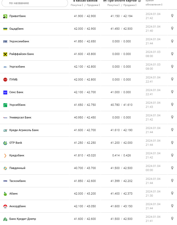Click the Приватбанк logo icon

coord(5,16)
